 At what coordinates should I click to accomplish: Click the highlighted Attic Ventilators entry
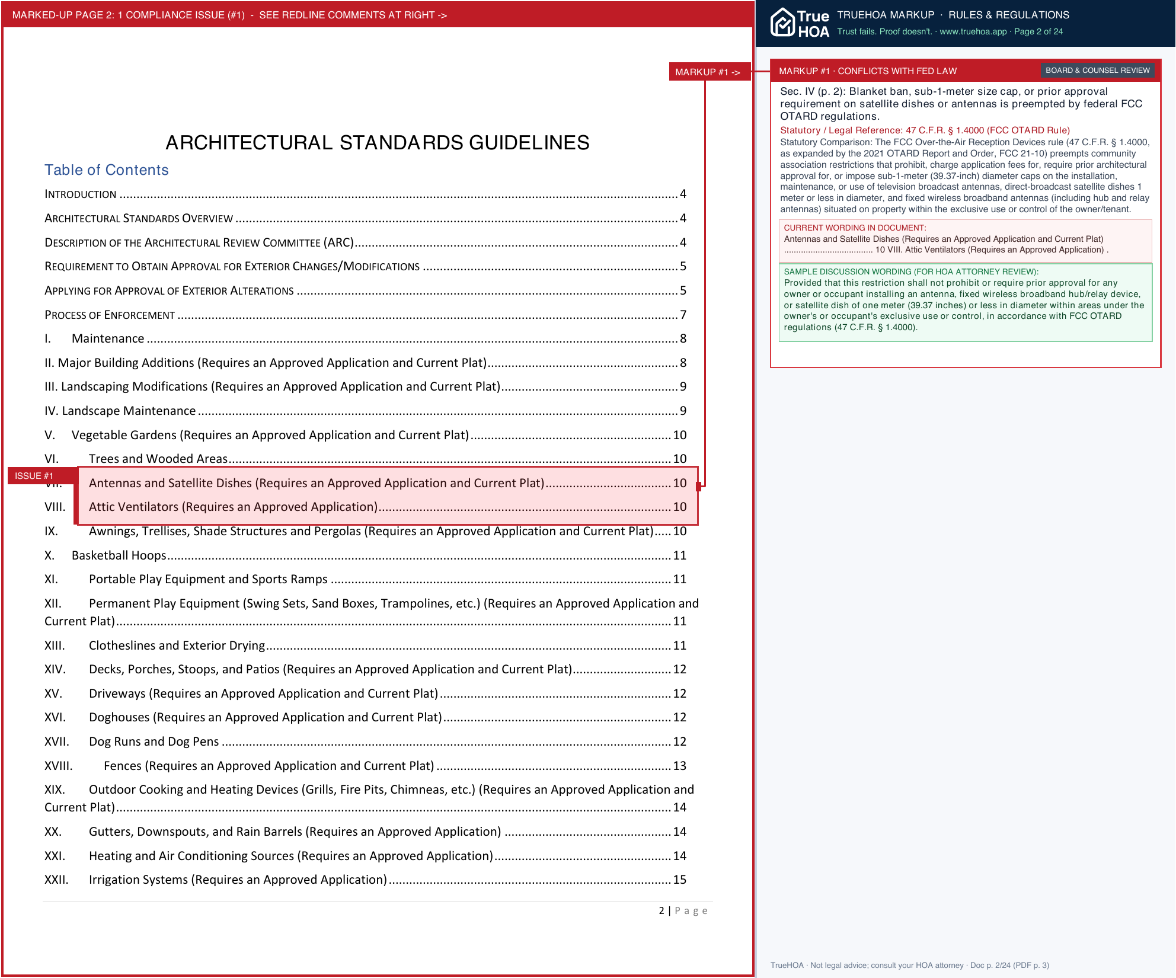[x=388, y=507]
